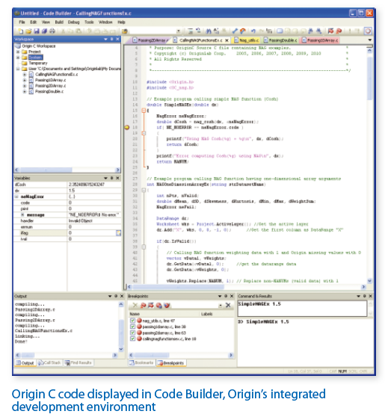Uncheck the nag_utils.c line 47 breakpoint
The width and height of the screenshot is (385, 420).
(x=132, y=321)
